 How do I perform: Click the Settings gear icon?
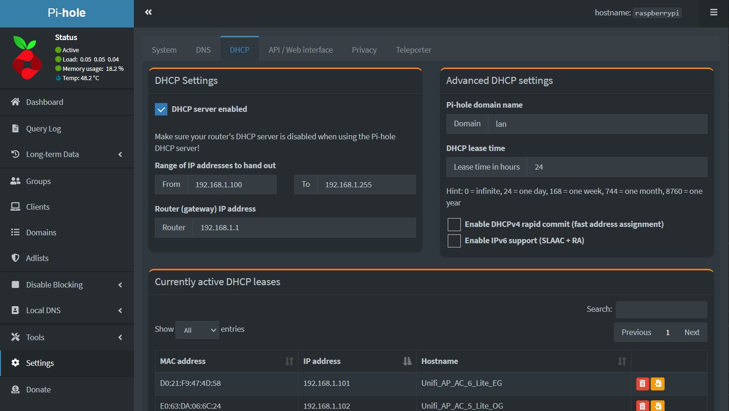click(15, 363)
